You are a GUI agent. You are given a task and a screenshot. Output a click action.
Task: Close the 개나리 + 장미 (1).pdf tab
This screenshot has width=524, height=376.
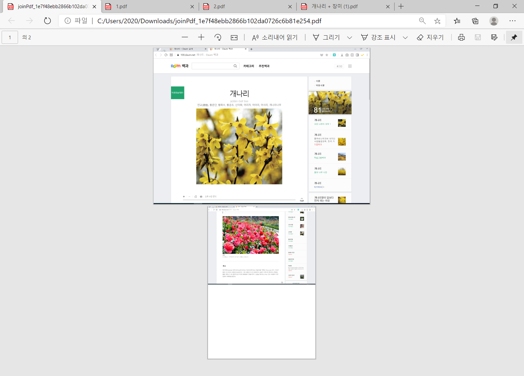pos(388,7)
